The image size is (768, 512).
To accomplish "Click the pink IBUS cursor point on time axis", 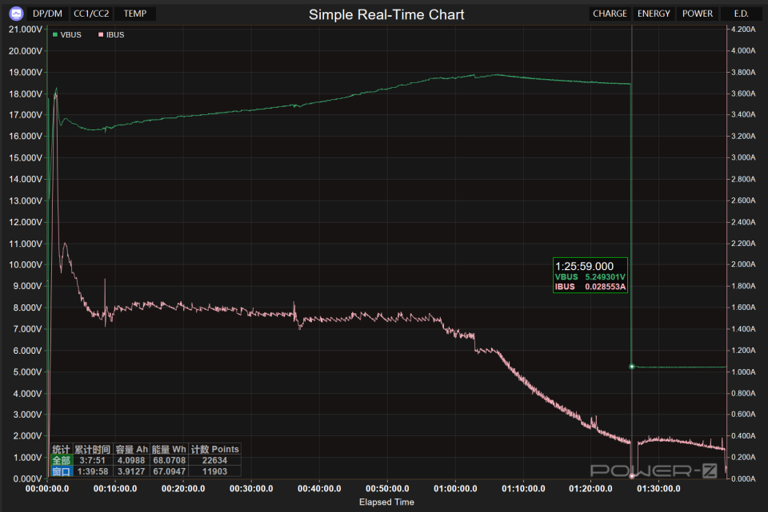I will pos(632,476).
